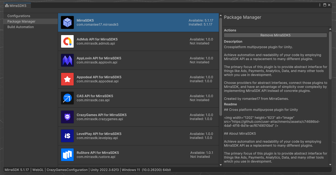336x175 pixels.
Task: Select the CrazyGames controller icon
Action: [67, 117]
